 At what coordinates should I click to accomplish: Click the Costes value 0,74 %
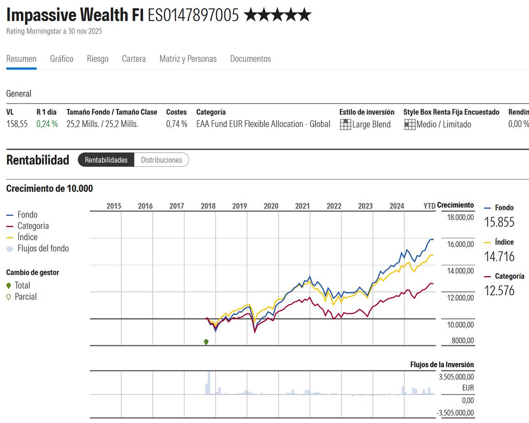point(177,124)
